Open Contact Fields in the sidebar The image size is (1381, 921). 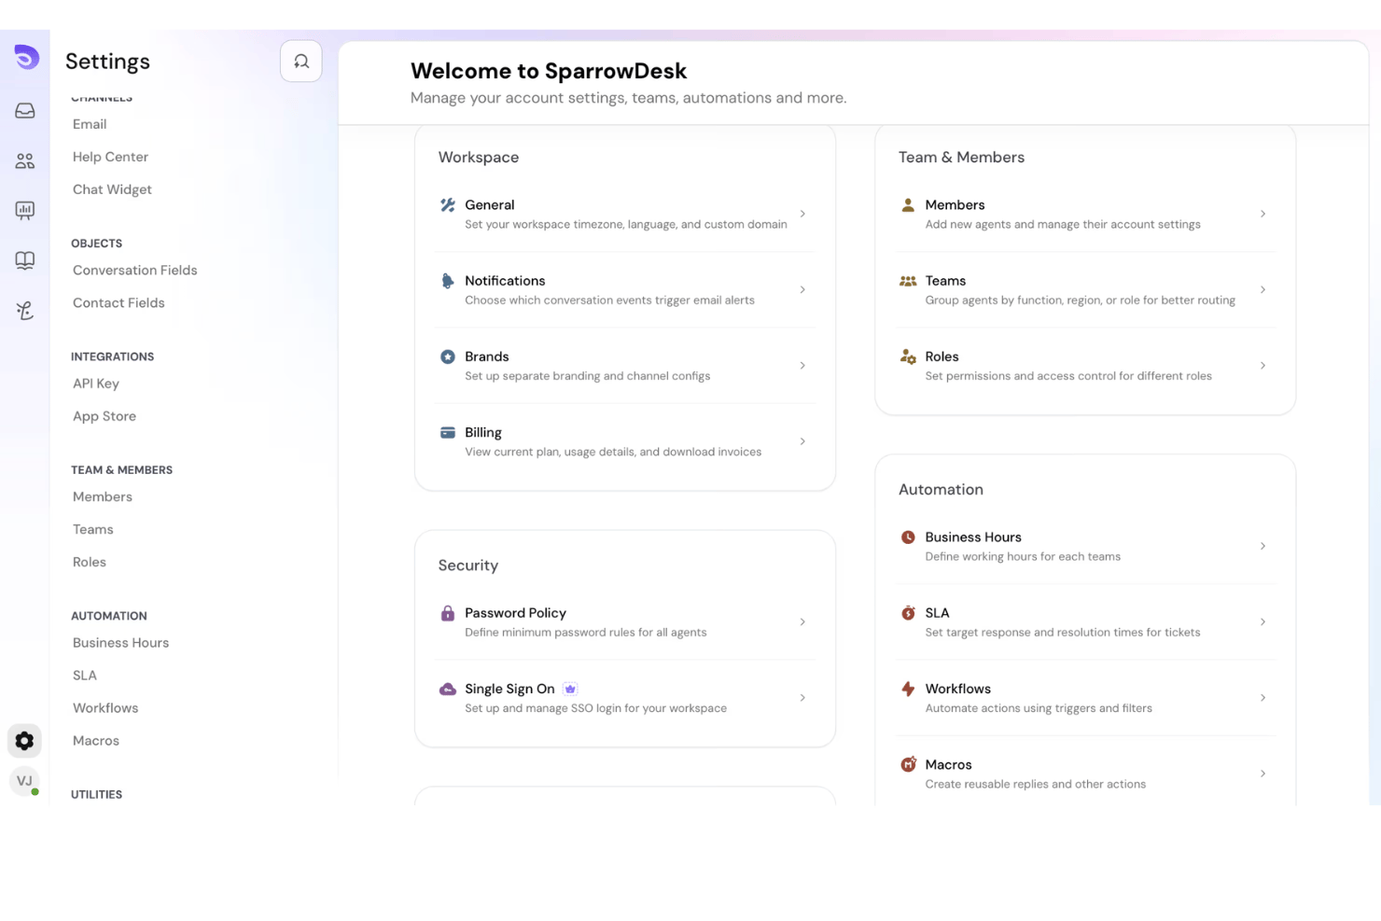coord(119,303)
